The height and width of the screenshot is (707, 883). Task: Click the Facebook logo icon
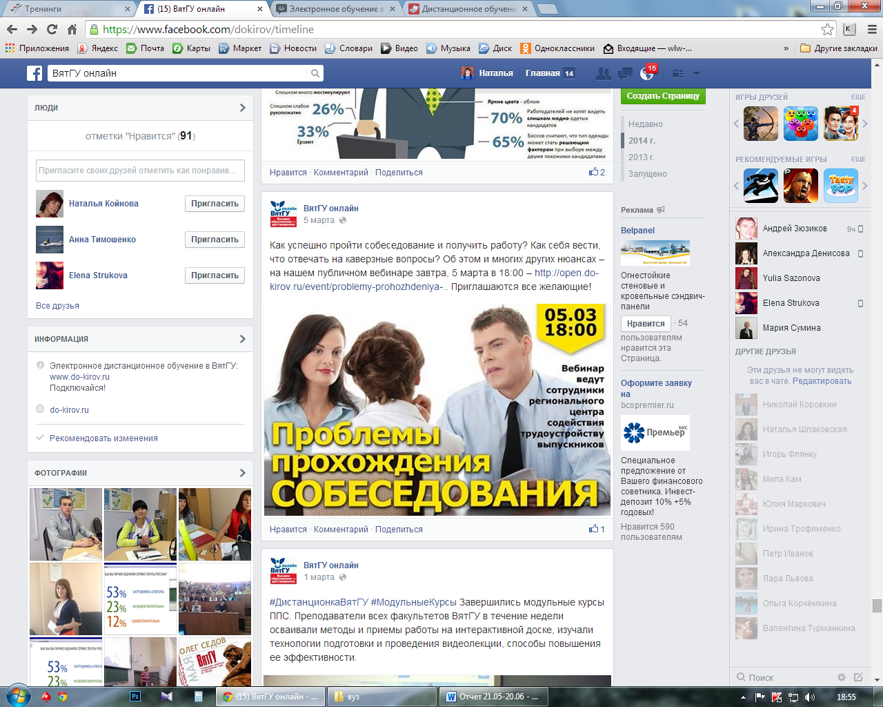[34, 73]
